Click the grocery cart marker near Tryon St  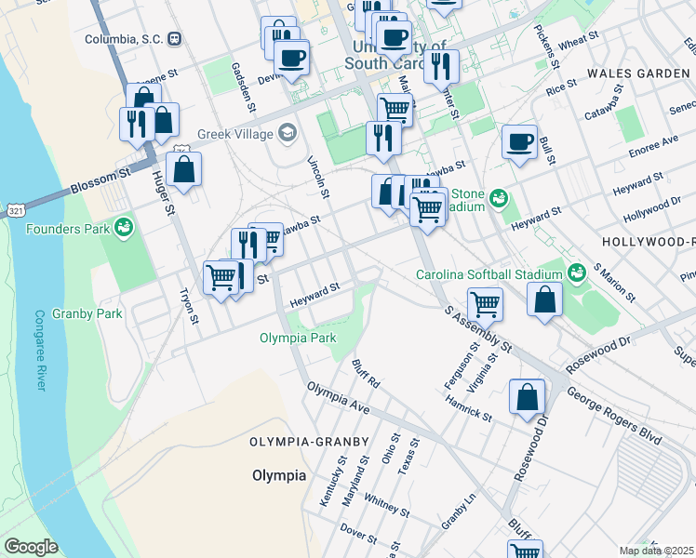coord(221,280)
